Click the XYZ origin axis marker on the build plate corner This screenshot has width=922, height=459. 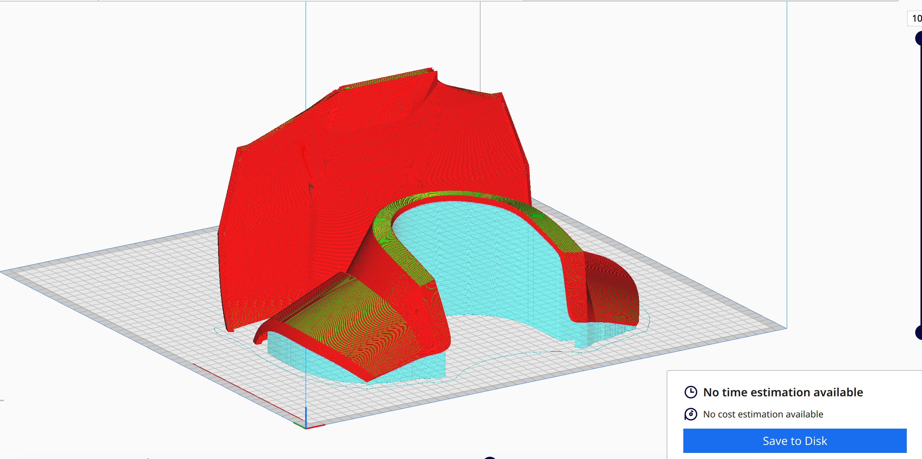tap(306, 424)
